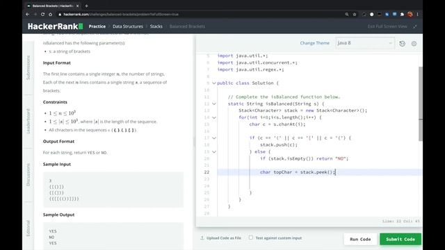
Task: Click Upload Code as File
Action: click(x=224, y=238)
